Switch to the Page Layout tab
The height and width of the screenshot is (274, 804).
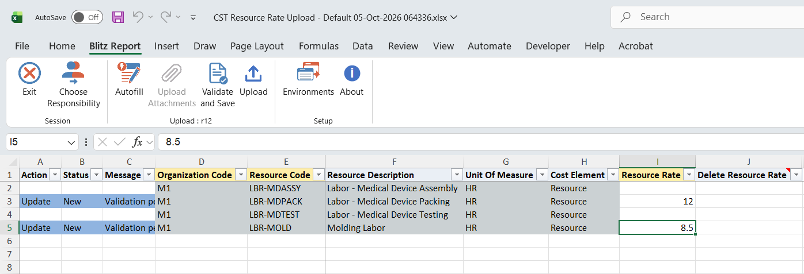[x=257, y=46]
